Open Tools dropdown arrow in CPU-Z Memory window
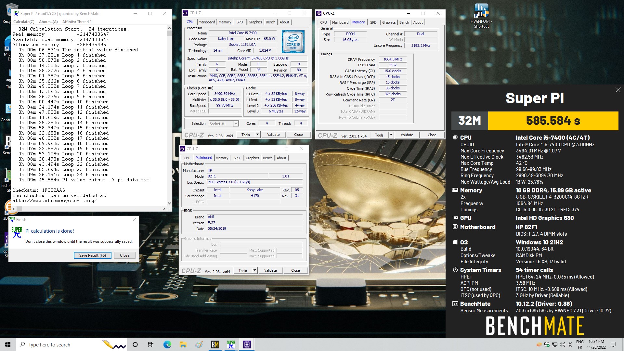 click(391, 135)
